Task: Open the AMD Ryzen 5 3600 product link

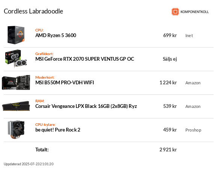Action: point(56,36)
